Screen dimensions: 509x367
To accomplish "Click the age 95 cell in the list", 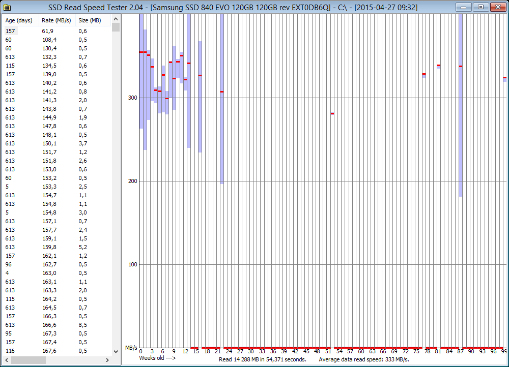I will tap(9, 333).
